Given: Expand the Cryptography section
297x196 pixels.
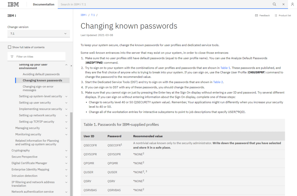Looking at the screenshot, I should click(x=66, y=150).
